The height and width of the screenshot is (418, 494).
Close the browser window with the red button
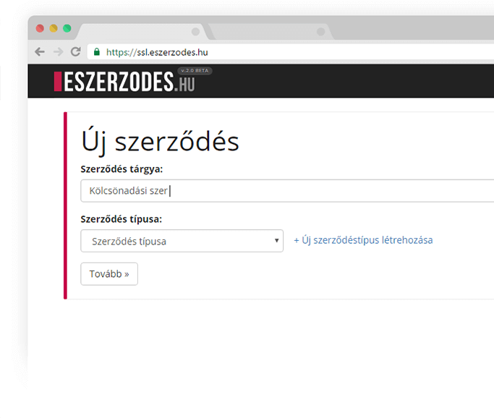(40, 28)
